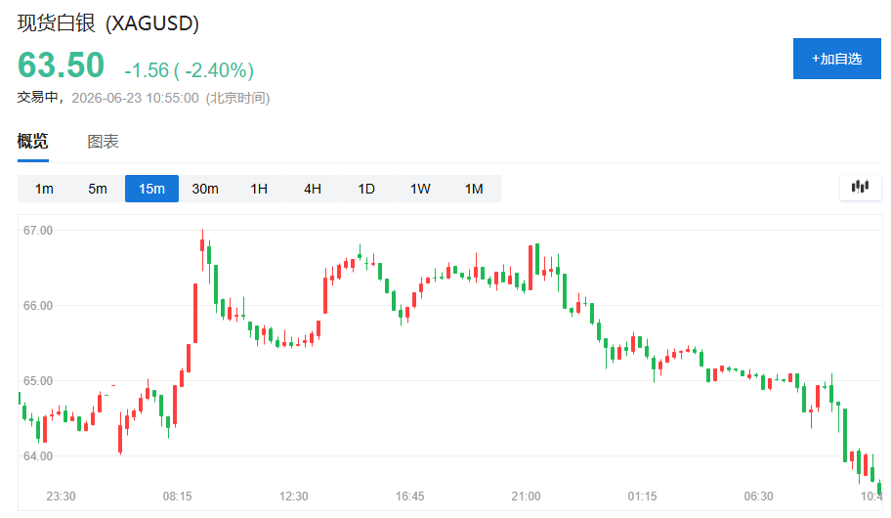Click the 67.00 price axis label
This screenshot has height=518, width=891.
(x=38, y=231)
